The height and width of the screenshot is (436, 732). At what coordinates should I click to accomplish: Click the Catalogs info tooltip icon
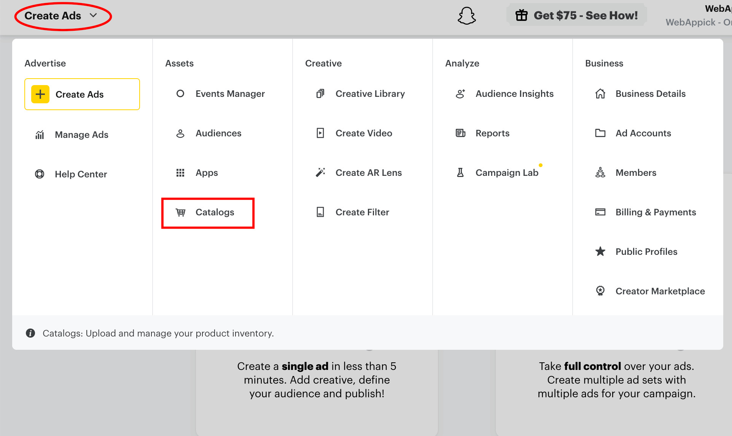[x=30, y=333]
